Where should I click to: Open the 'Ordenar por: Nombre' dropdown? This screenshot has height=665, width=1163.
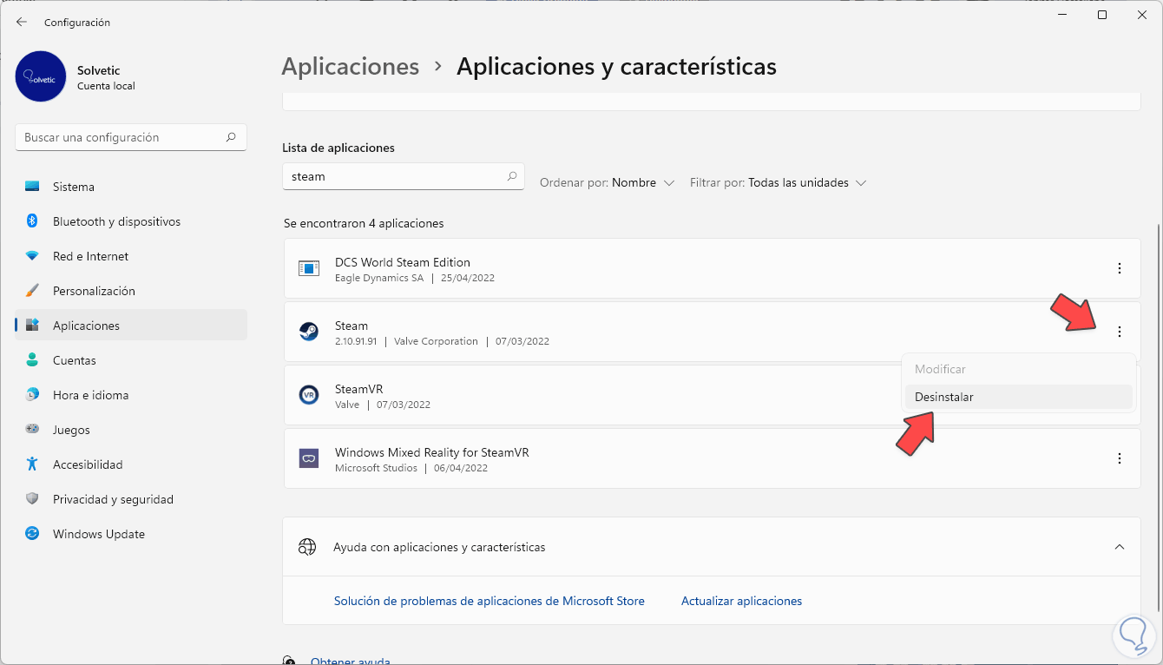click(x=608, y=183)
